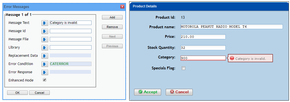Click the binding icon next to Message Text
This screenshot has height=102, width=290.
tap(45, 23)
